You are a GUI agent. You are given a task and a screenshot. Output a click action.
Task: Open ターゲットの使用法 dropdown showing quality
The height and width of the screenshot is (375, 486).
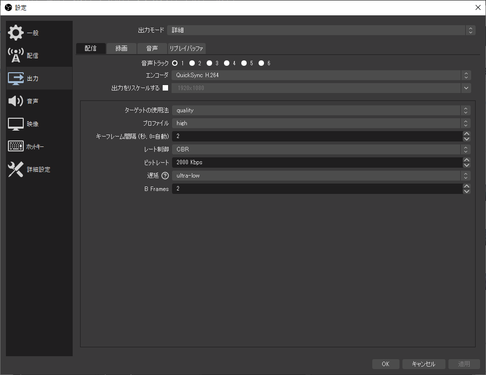321,110
